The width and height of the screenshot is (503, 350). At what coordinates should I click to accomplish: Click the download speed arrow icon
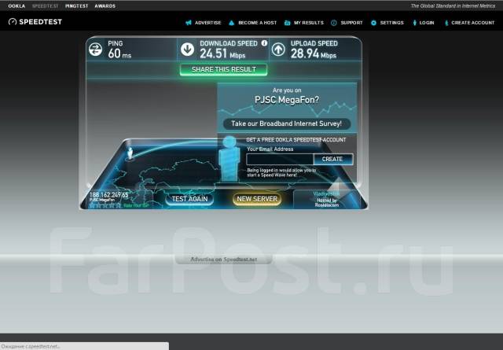pos(188,50)
